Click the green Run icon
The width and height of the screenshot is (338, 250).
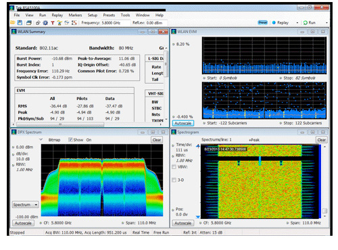[x=306, y=22]
